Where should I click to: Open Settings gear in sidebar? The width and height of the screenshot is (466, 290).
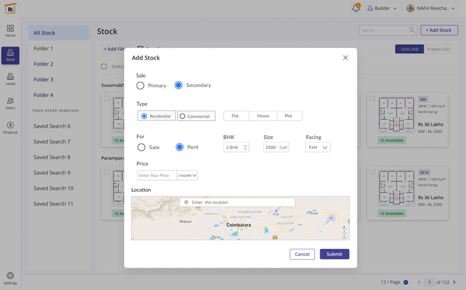10,278
